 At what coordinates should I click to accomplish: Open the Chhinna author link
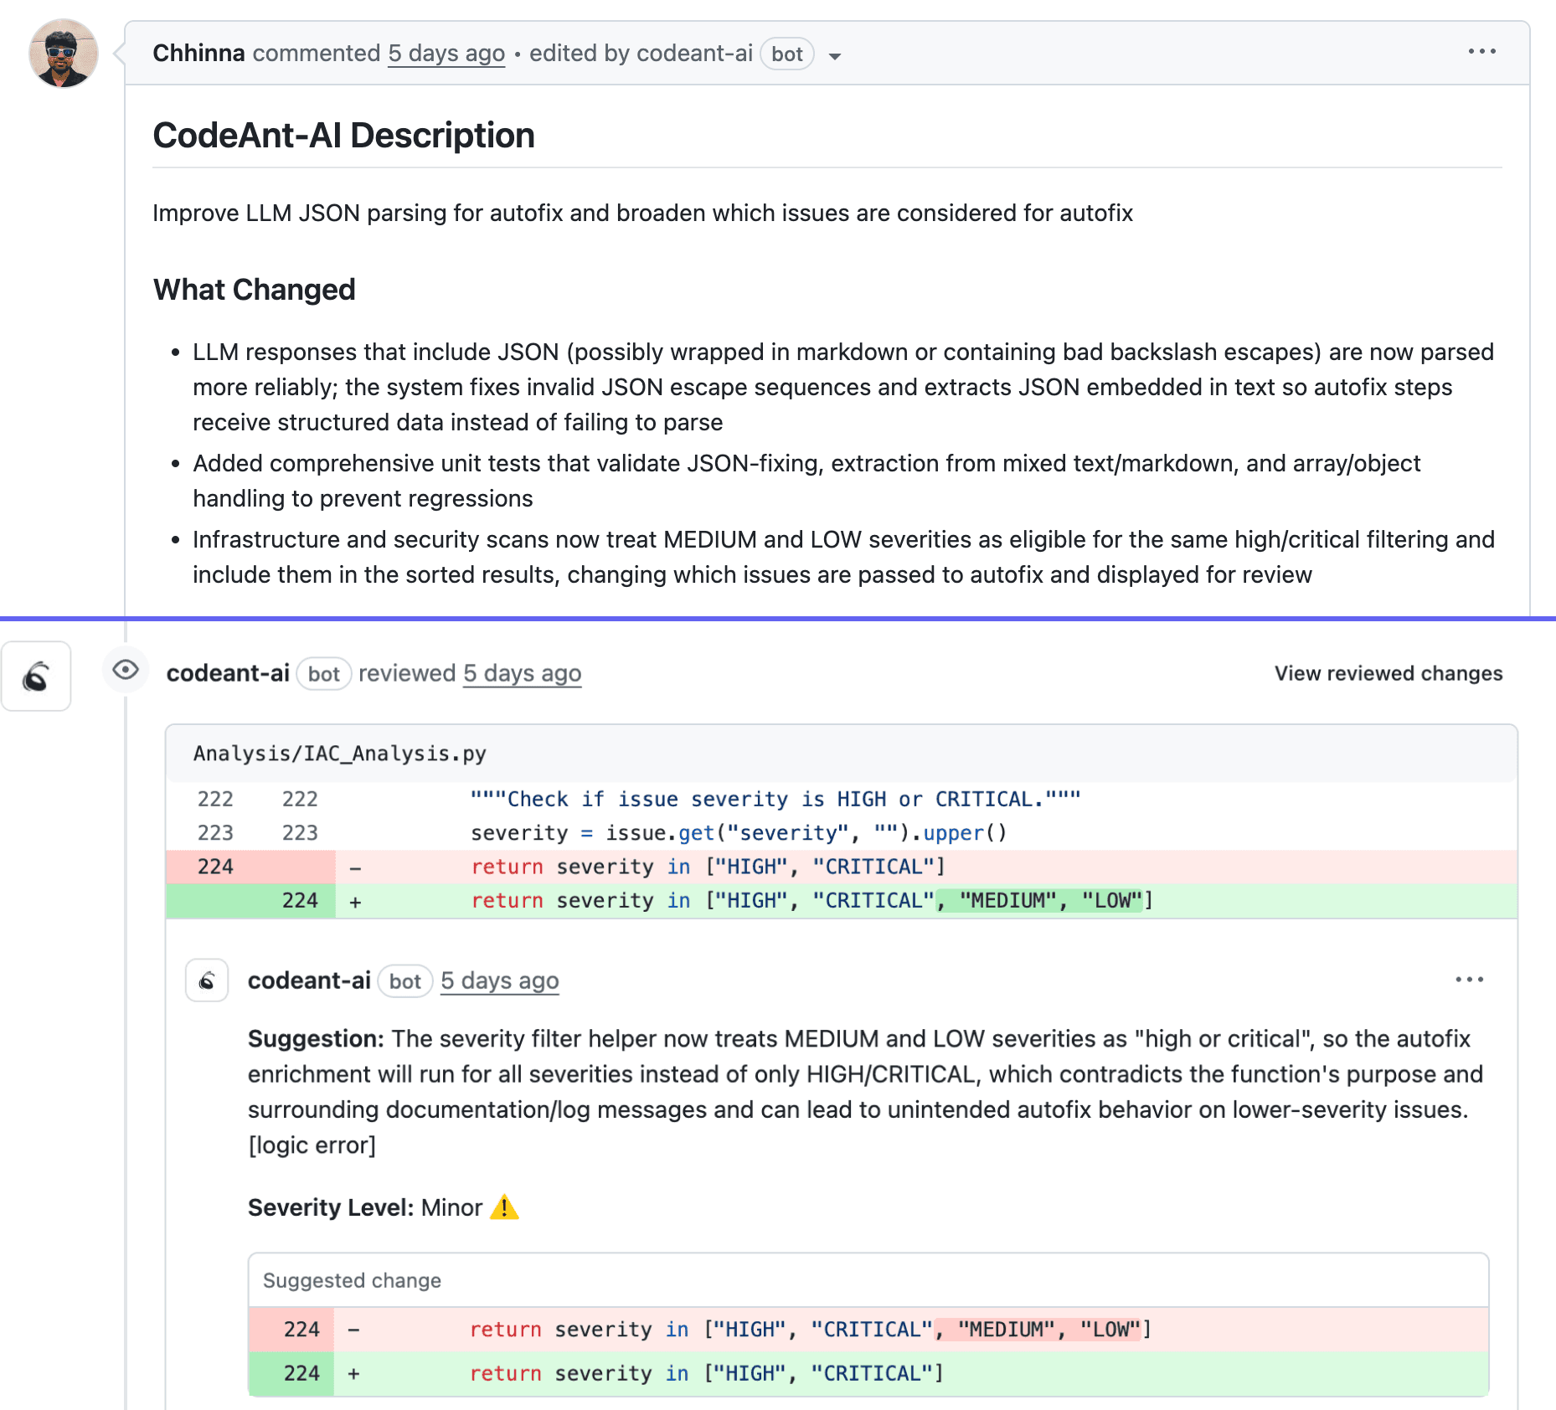(198, 53)
